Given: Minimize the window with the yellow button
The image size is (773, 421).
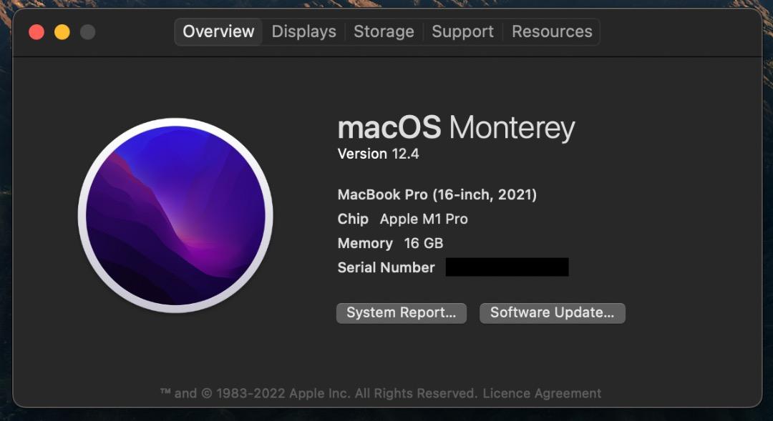Looking at the screenshot, I should pos(62,32).
